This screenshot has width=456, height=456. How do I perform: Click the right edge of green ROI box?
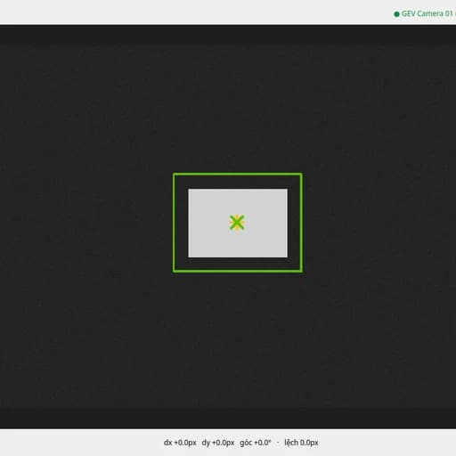[x=301, y=223]
